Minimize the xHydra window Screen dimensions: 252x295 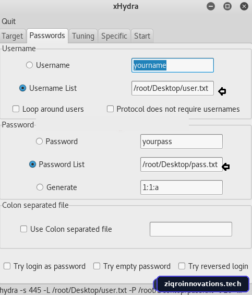click(x=211, y=6)
